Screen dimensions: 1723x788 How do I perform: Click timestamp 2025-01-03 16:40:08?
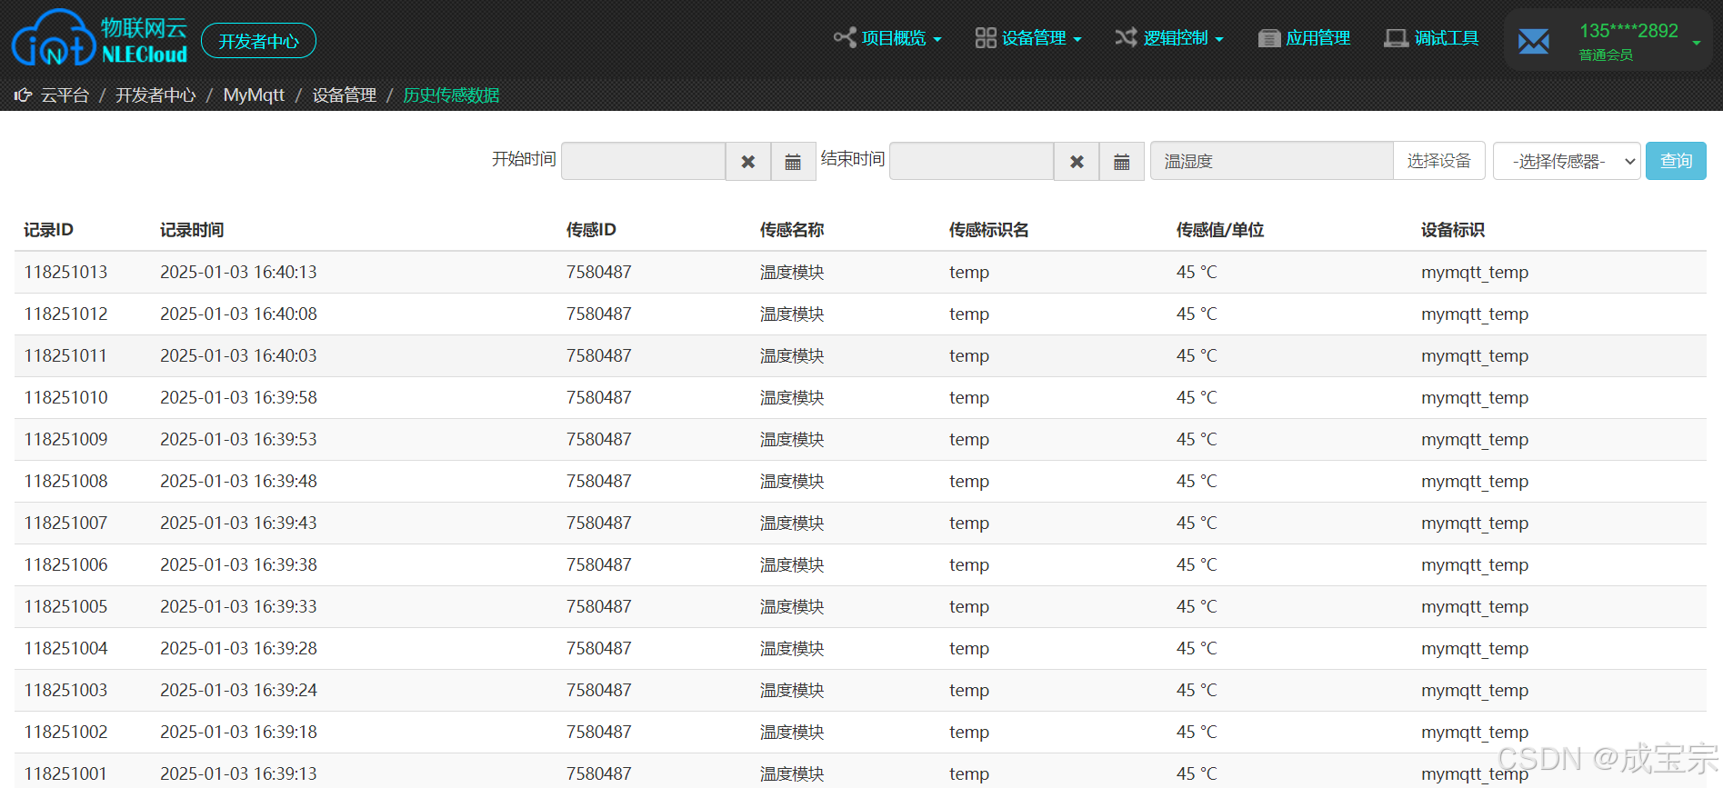click(x=238, y=314)
